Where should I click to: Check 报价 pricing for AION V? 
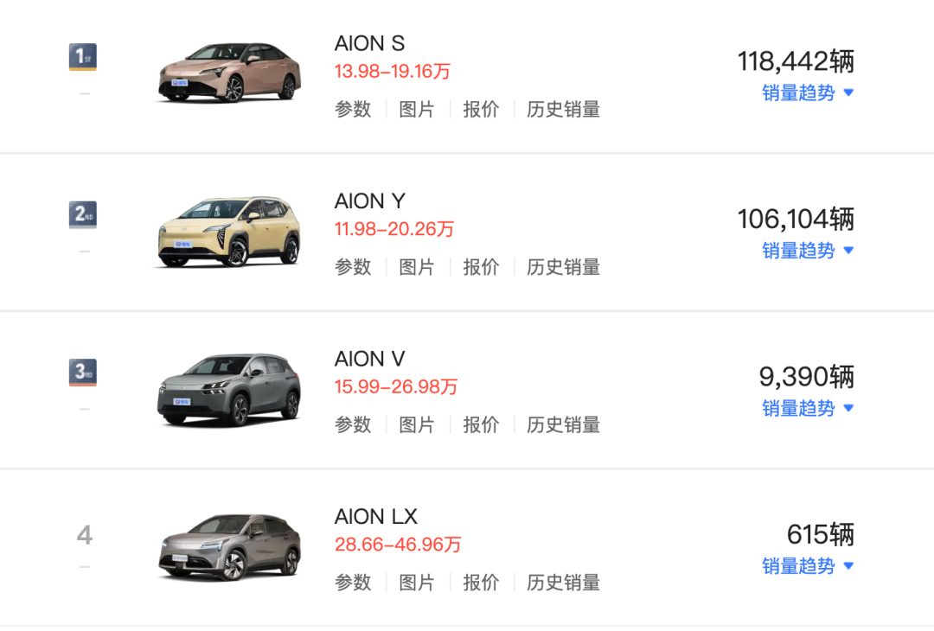(x=481, y=425)
